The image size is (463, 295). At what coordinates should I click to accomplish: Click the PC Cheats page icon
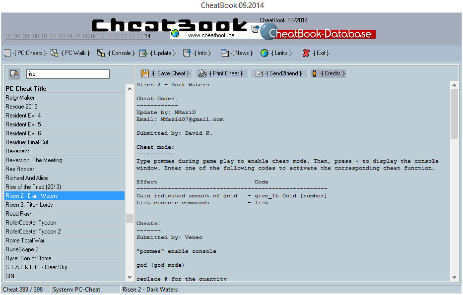[7, 53]
